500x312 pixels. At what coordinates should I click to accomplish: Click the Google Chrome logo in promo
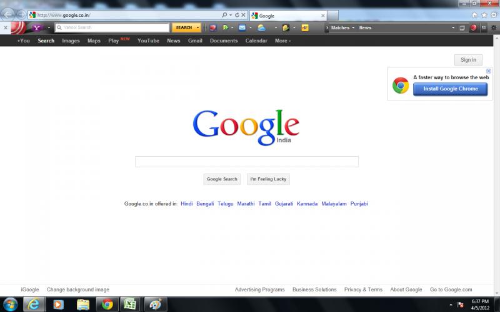tap(401, 85)
